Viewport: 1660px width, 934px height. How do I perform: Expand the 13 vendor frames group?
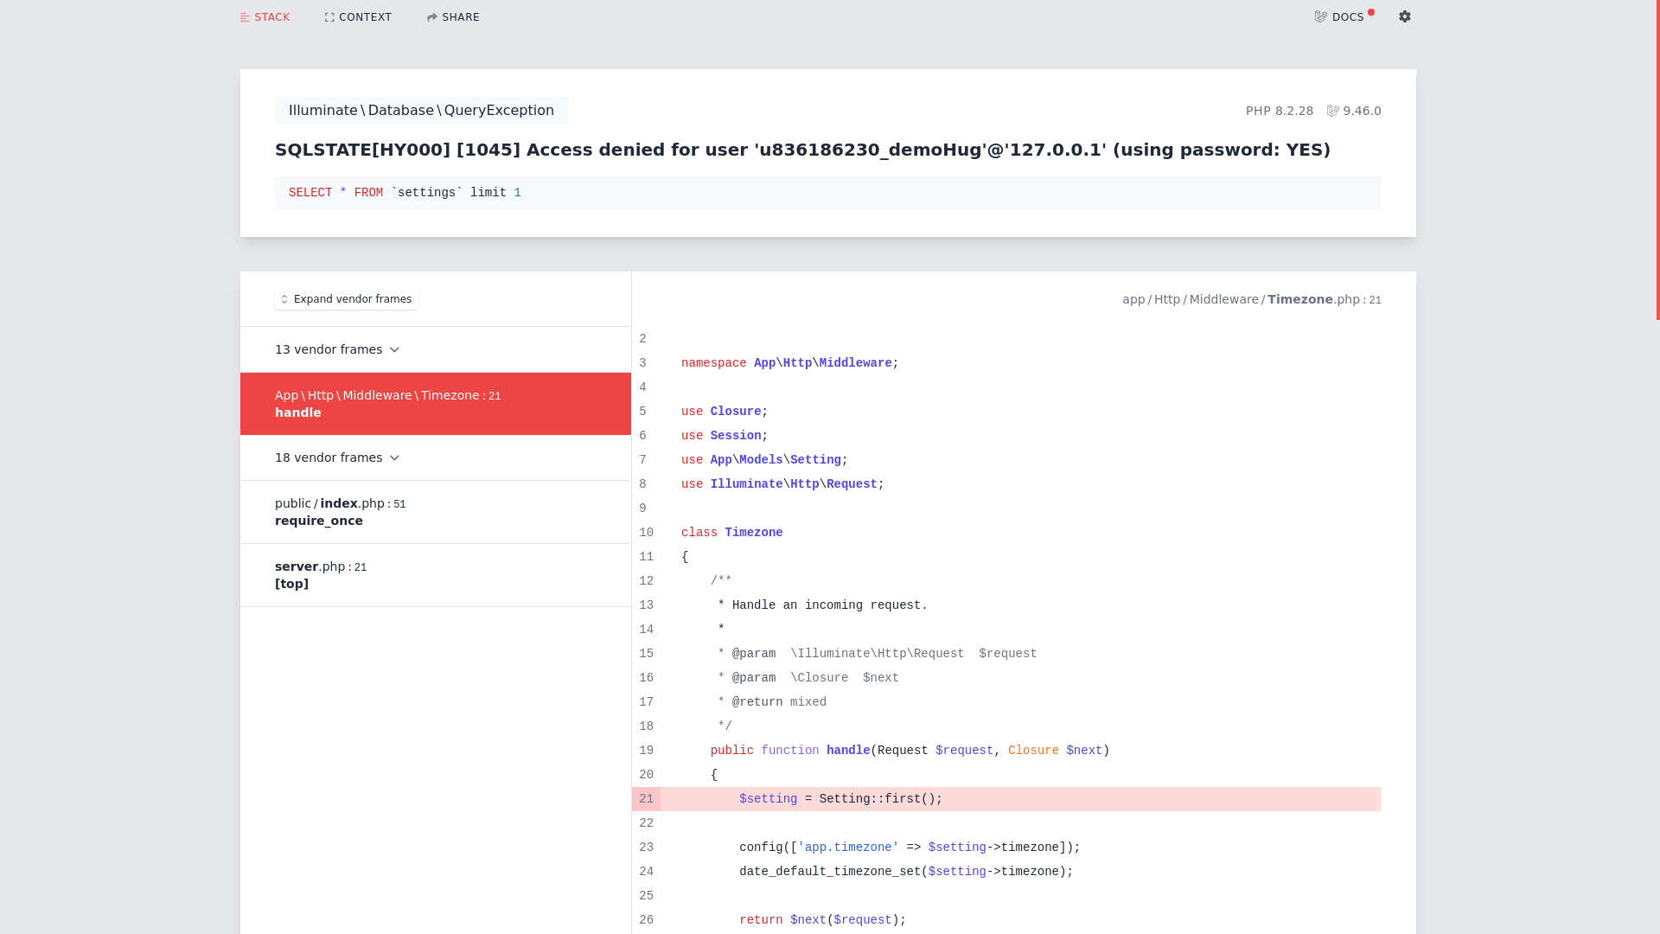point(336,349)
